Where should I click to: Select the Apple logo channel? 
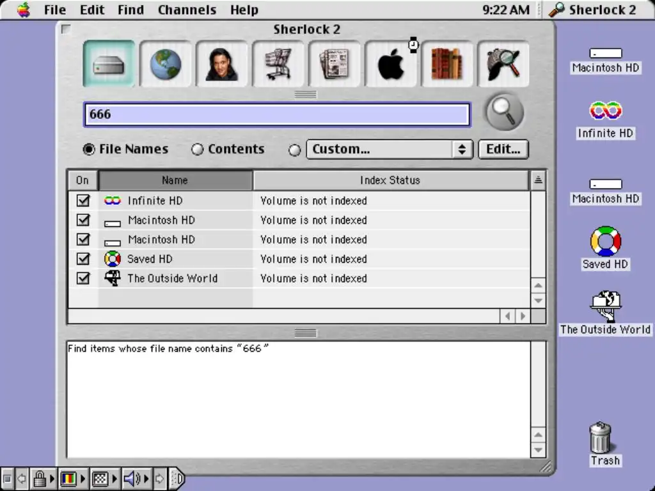tap(391, 63)
